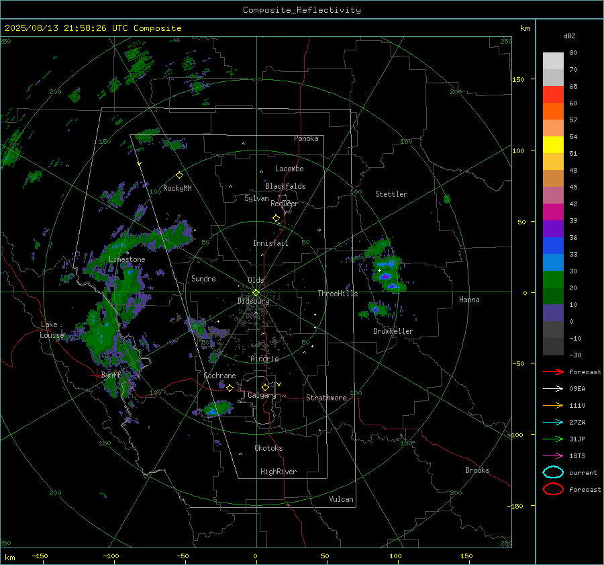
Task: Click the ThreeHills label
Action: (x=338, y=294)
